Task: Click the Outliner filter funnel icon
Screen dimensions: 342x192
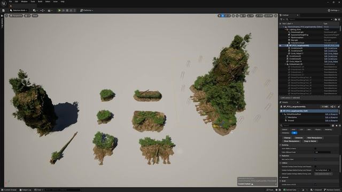Action: pyautogui.click(x=282, y=19)
